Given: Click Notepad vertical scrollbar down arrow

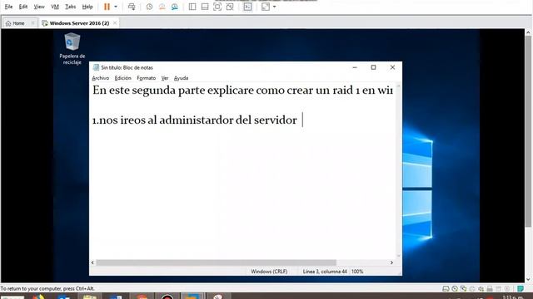Looking at the screenshot, I should click(399, 256).
